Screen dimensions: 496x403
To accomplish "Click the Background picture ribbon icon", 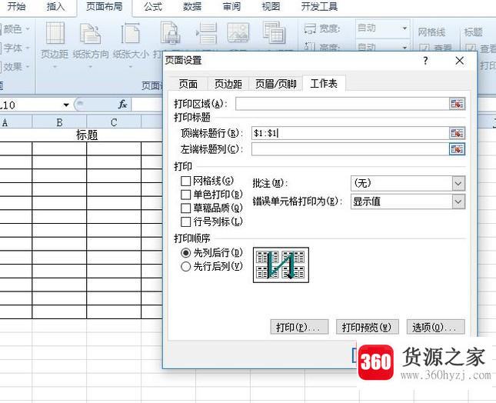I will point(238,32).
